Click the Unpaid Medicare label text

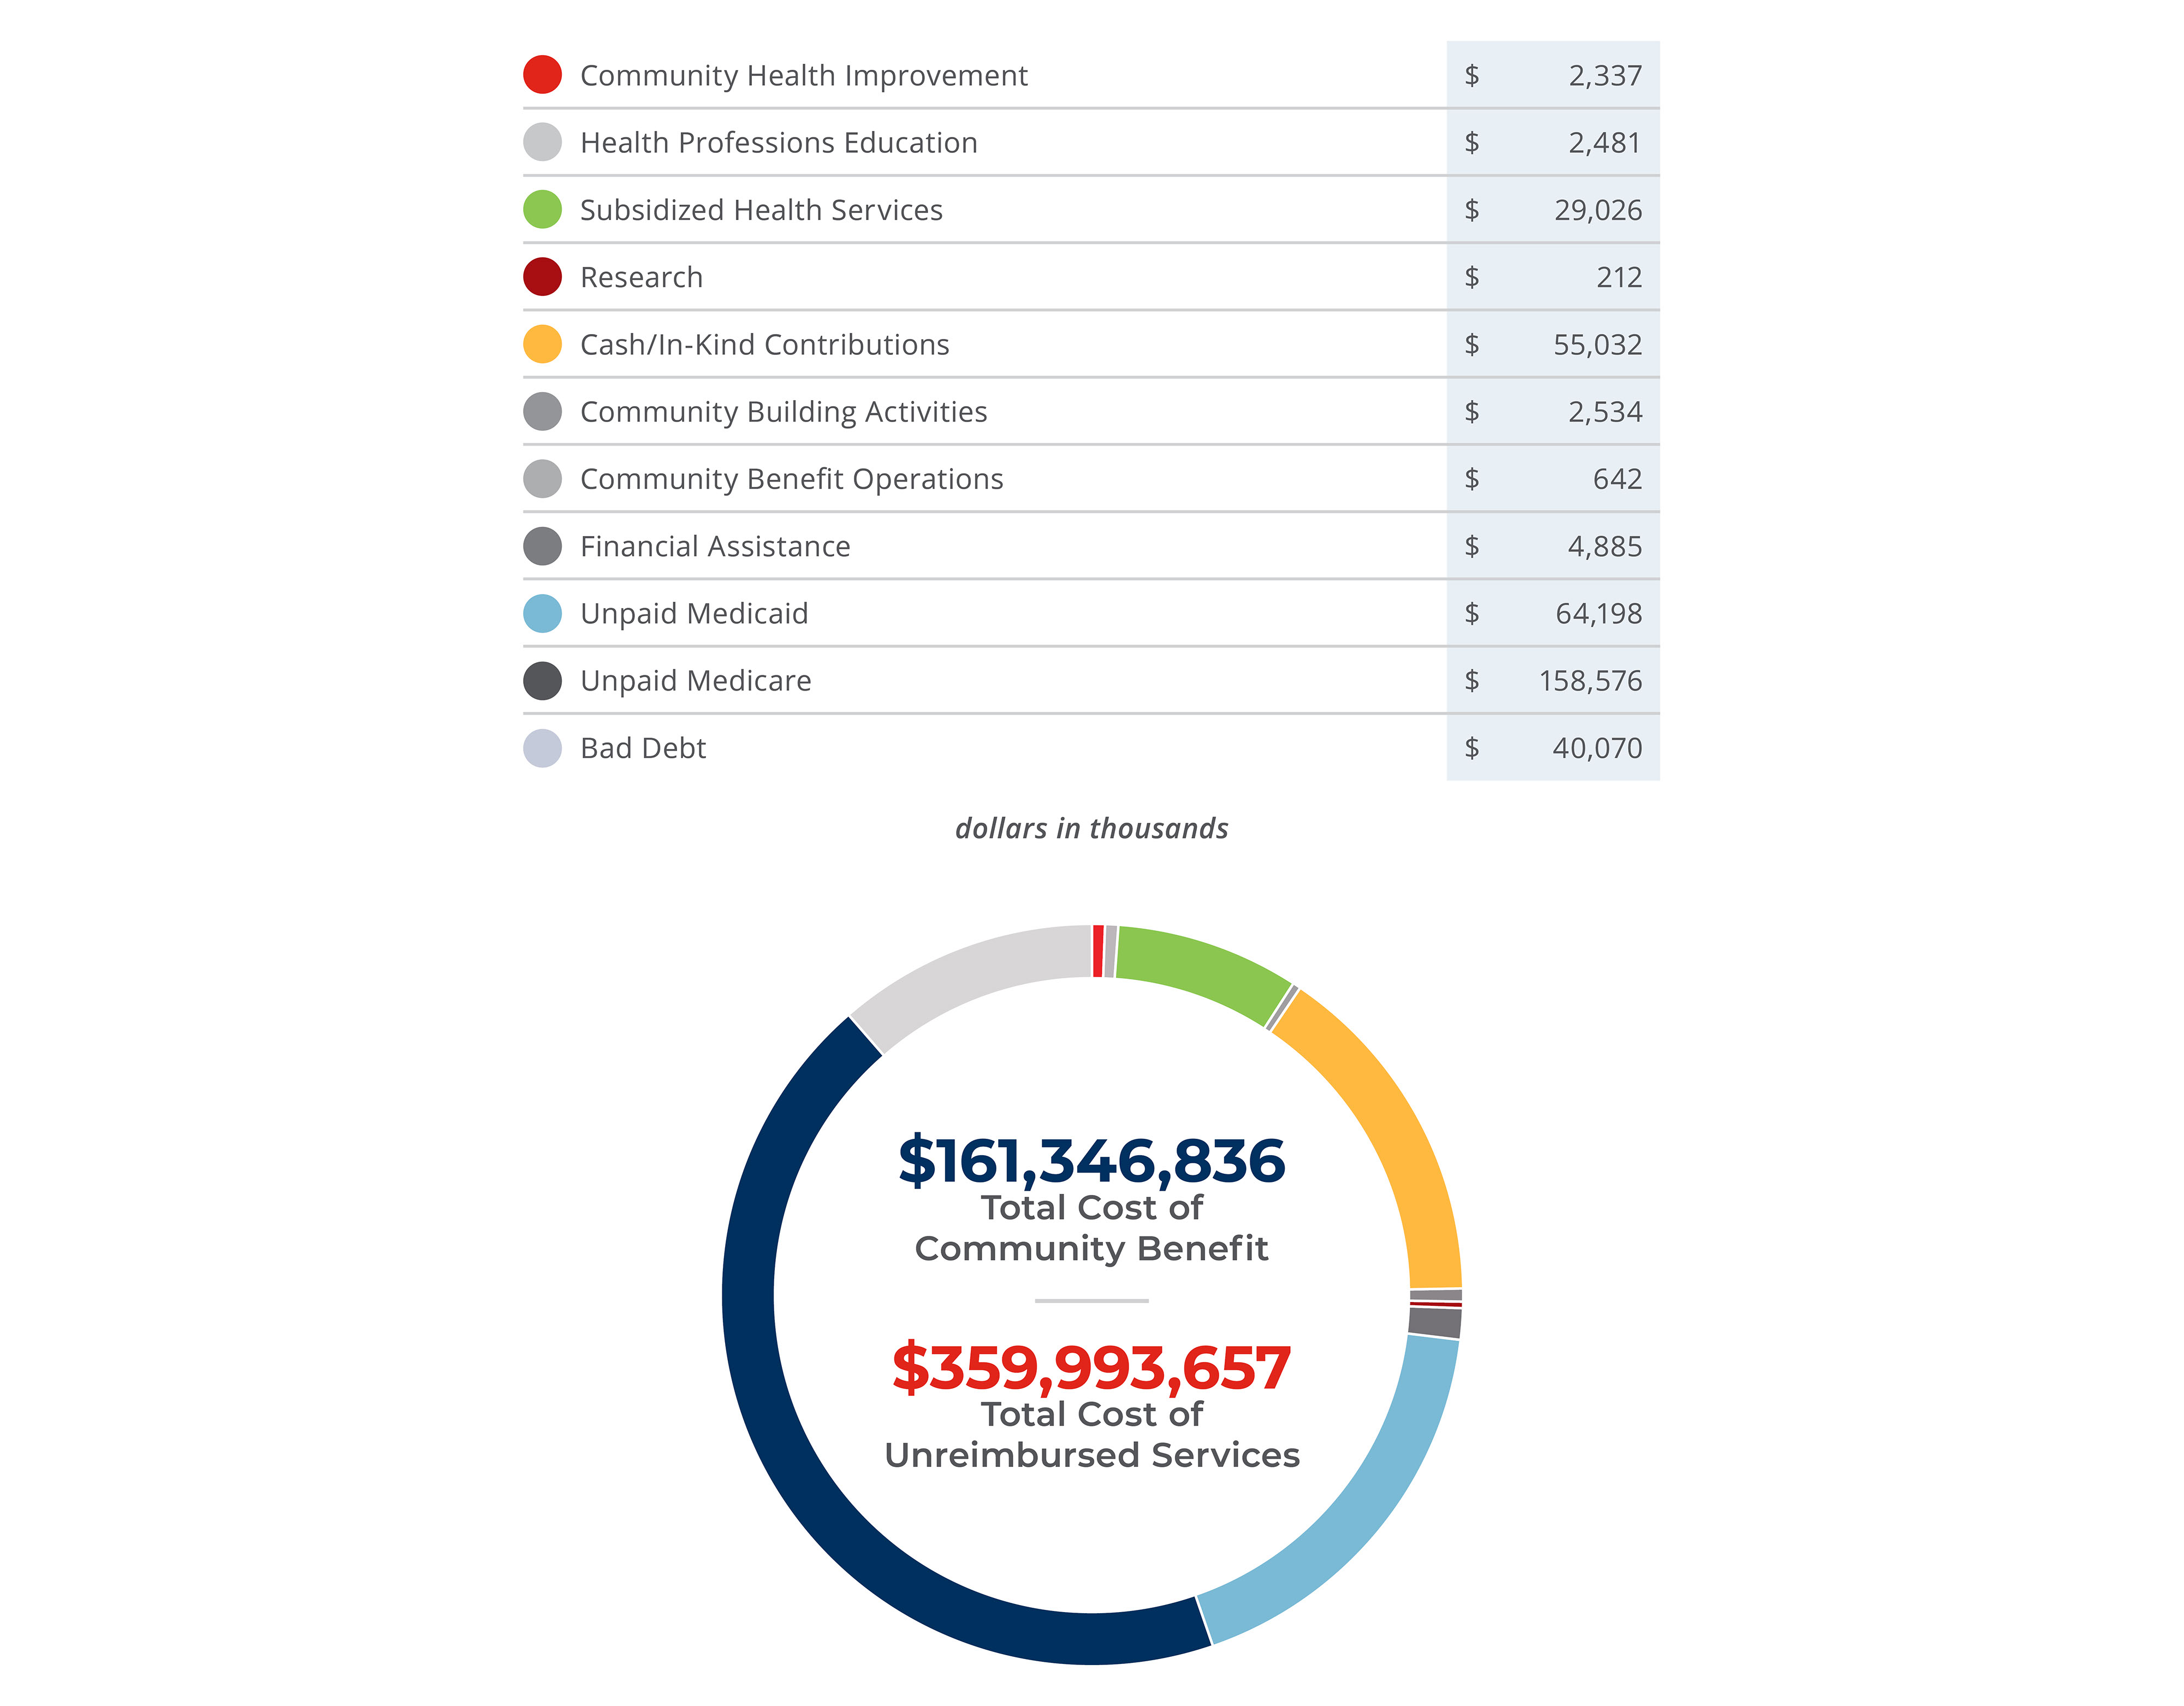695,681
